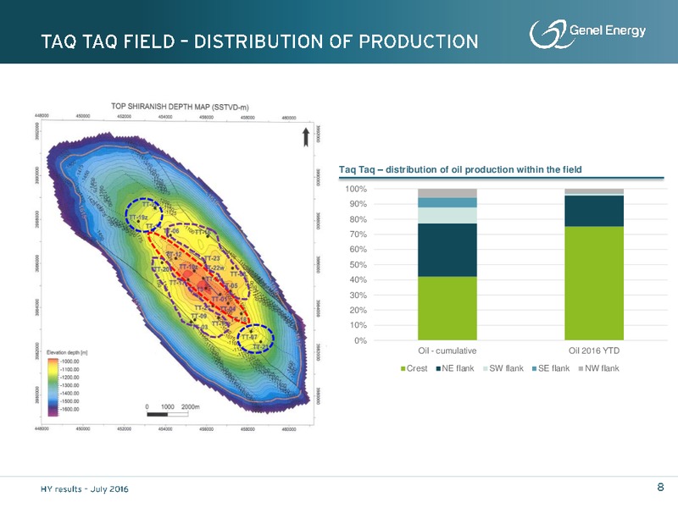Click the SW flank legend swatch
The width and height of the screenshot is (678, 508).
[x=486, y=368]
